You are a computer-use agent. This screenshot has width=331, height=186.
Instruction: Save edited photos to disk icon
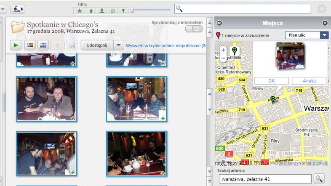72,45
